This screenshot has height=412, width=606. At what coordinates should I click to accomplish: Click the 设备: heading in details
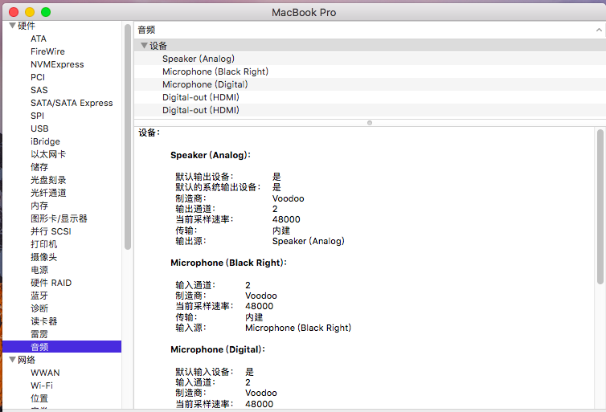pos(149,133)
